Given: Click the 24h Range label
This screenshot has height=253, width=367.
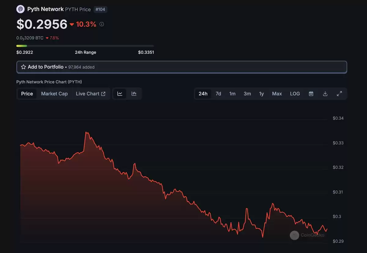Looking at the screenshot, I should (86, 52).
